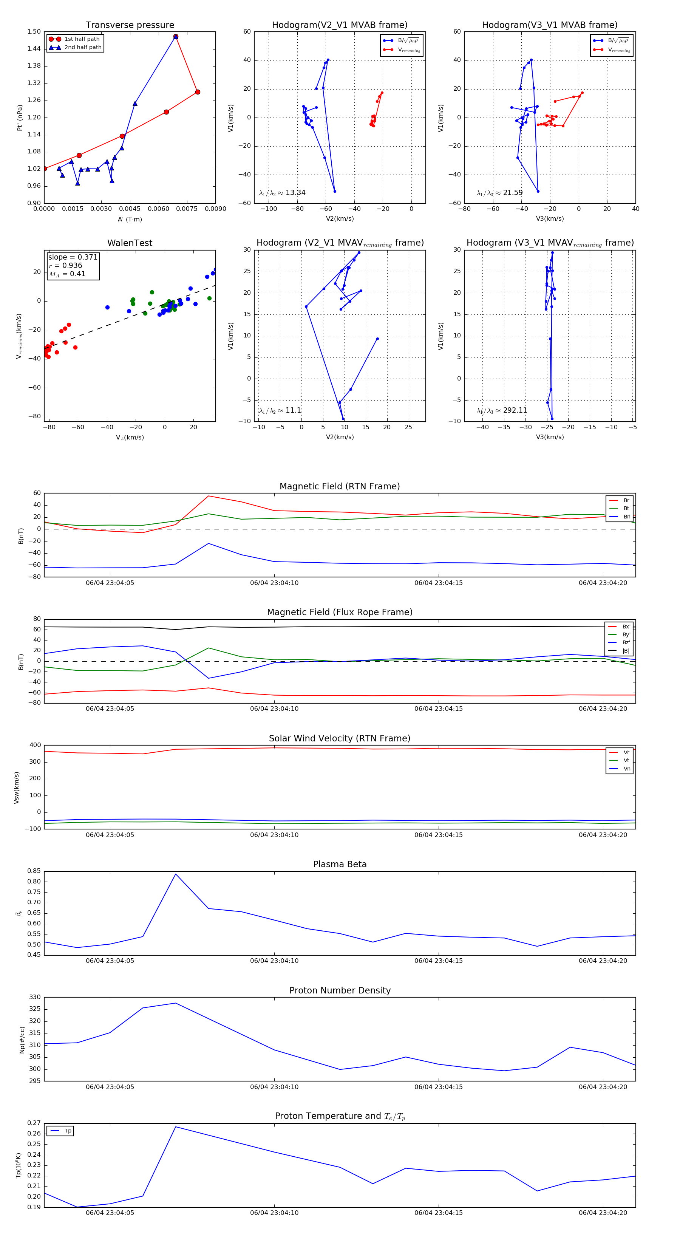Click the eigenvalue ratio text '21.59'
Screen dimensions: 680x1247
point(513,193)
